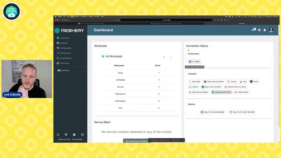Viewport: 281px width, 158px height.
Task: Select the Namespace row
Action: tap(137, 101)
